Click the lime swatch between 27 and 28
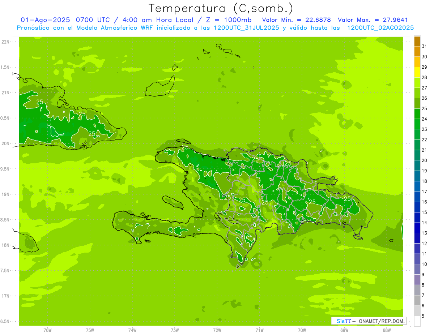 pos(417,83)
